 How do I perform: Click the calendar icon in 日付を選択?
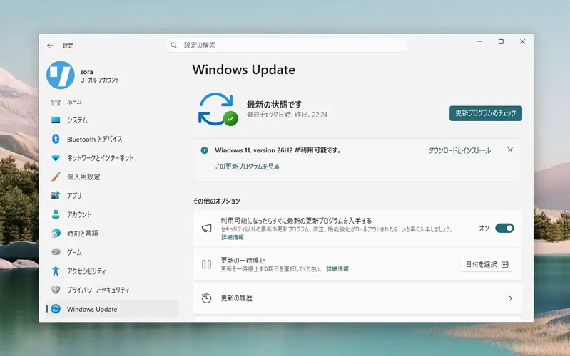[504, 264]
